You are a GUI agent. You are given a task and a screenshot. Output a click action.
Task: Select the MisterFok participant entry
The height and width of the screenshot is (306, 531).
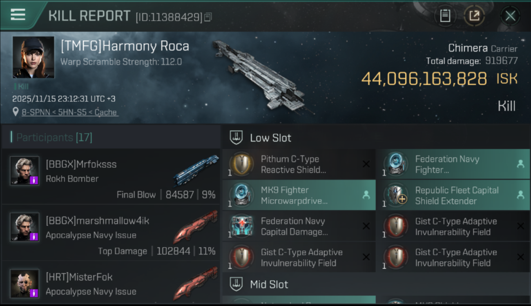(x=111, y=283)
